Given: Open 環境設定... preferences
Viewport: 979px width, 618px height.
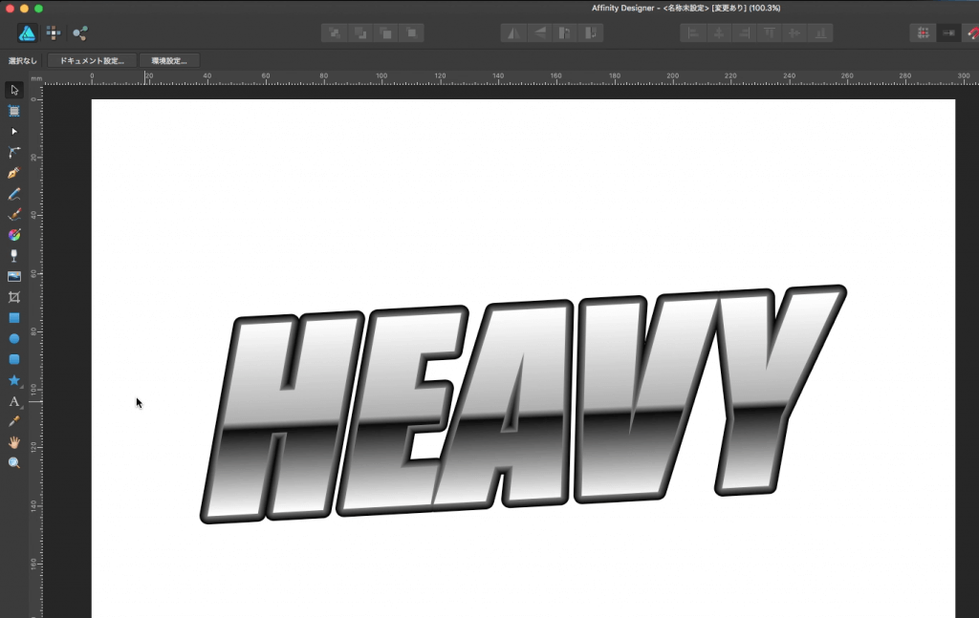Looking at the screenshot, I should click(x=169, y=60).
